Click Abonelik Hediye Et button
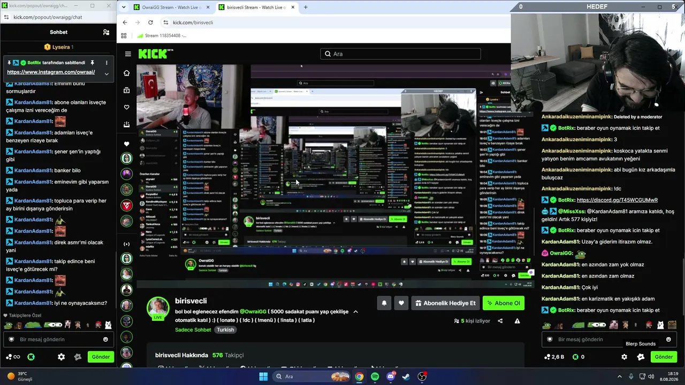 tap(445, 303)
